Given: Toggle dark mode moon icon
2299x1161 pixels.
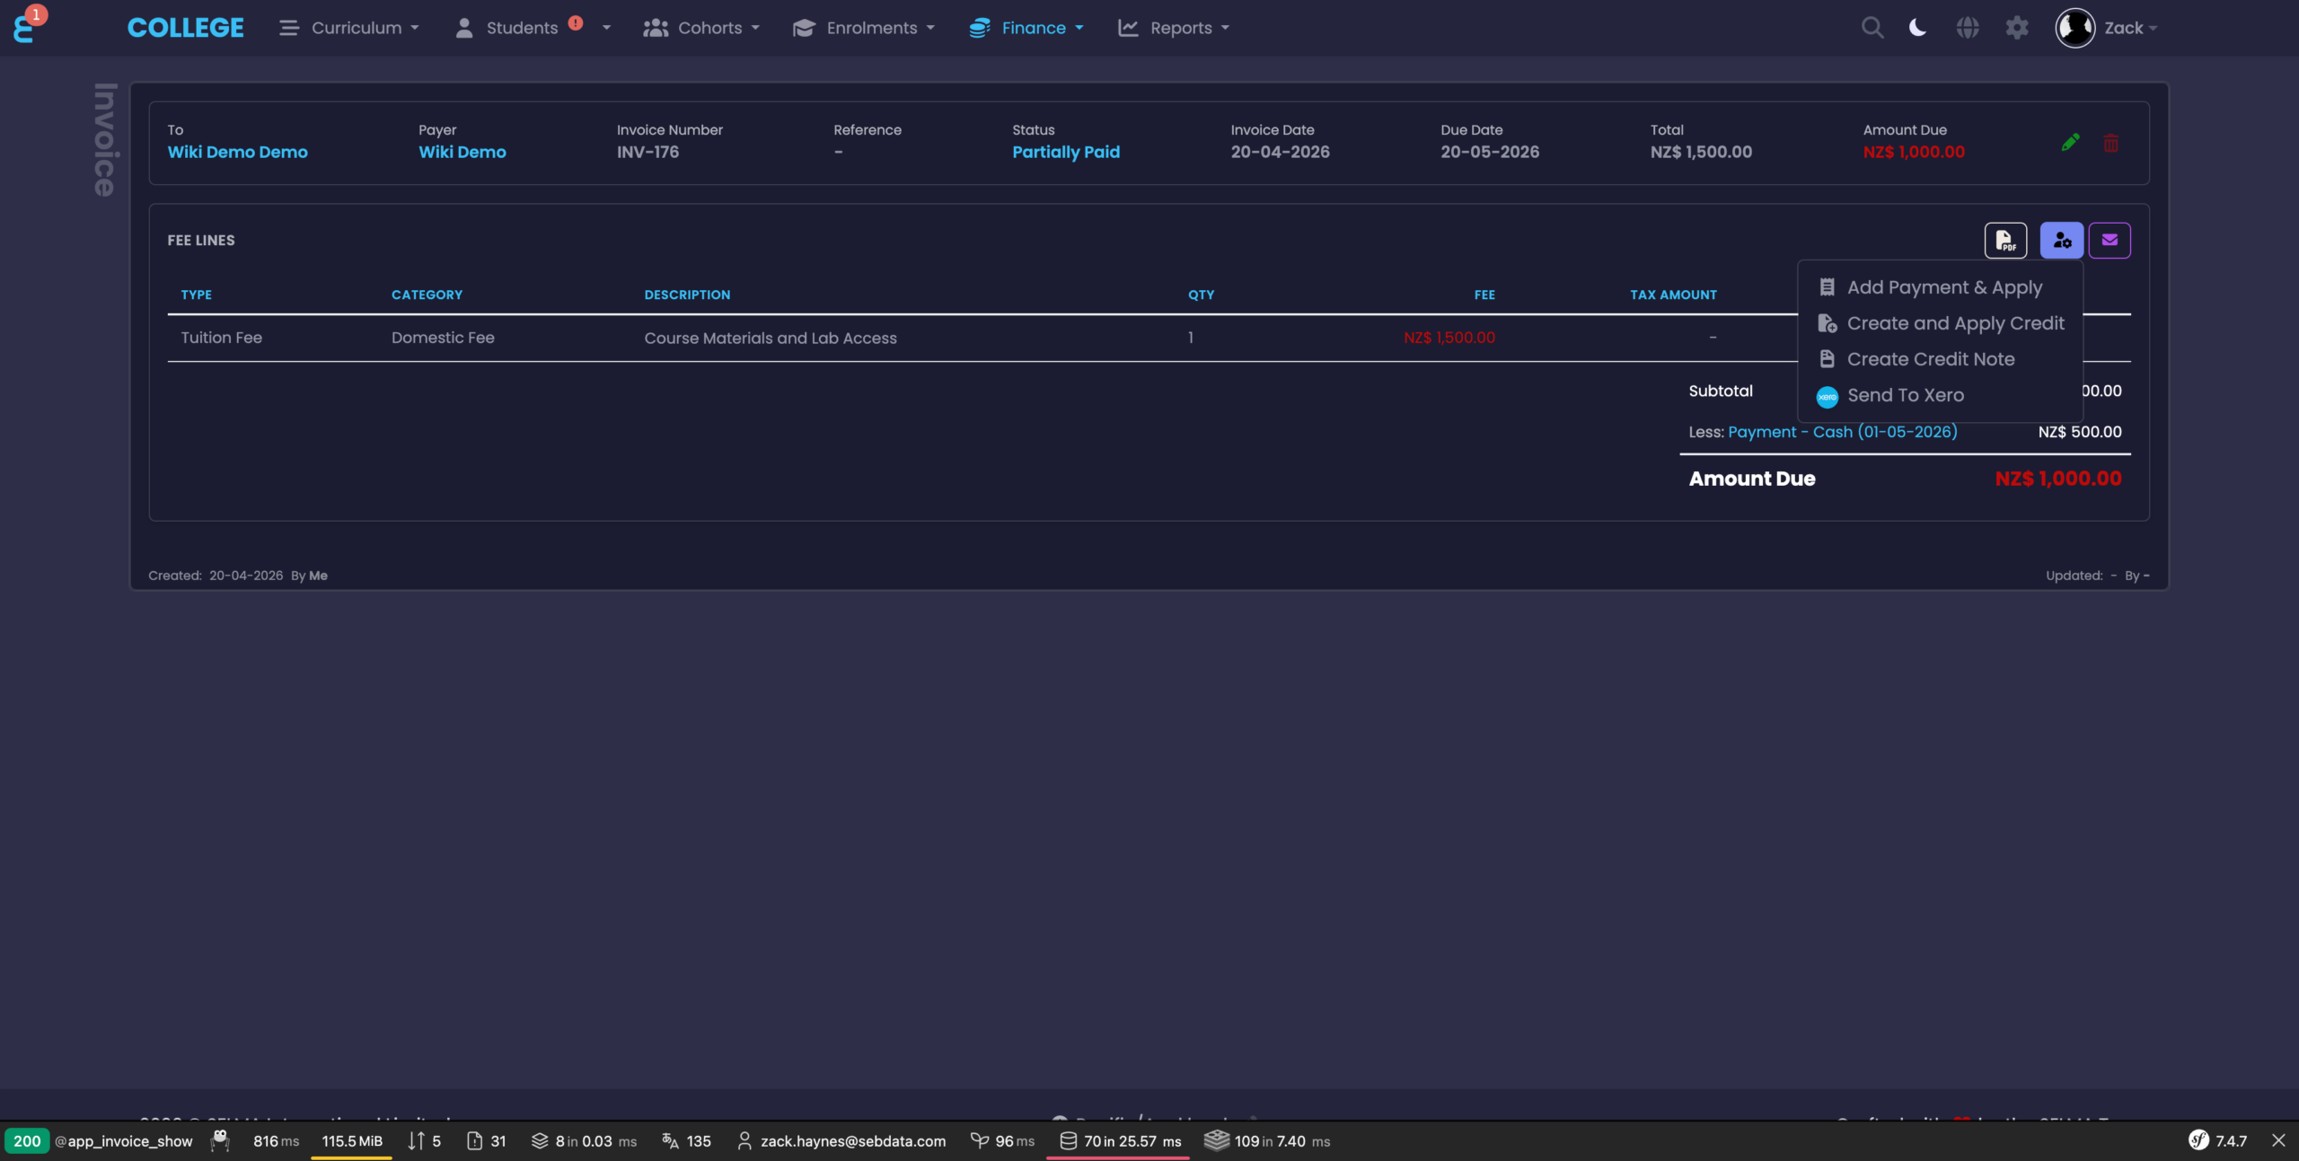Looking at the screenshot, I should pyautogui.click(x=1917, y=28).
